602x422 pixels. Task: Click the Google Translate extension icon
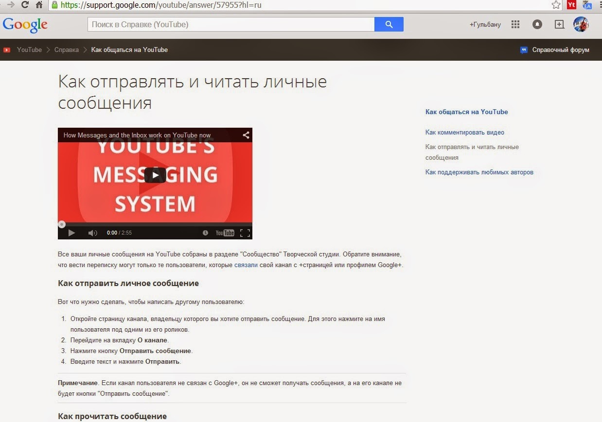point(587,5)
